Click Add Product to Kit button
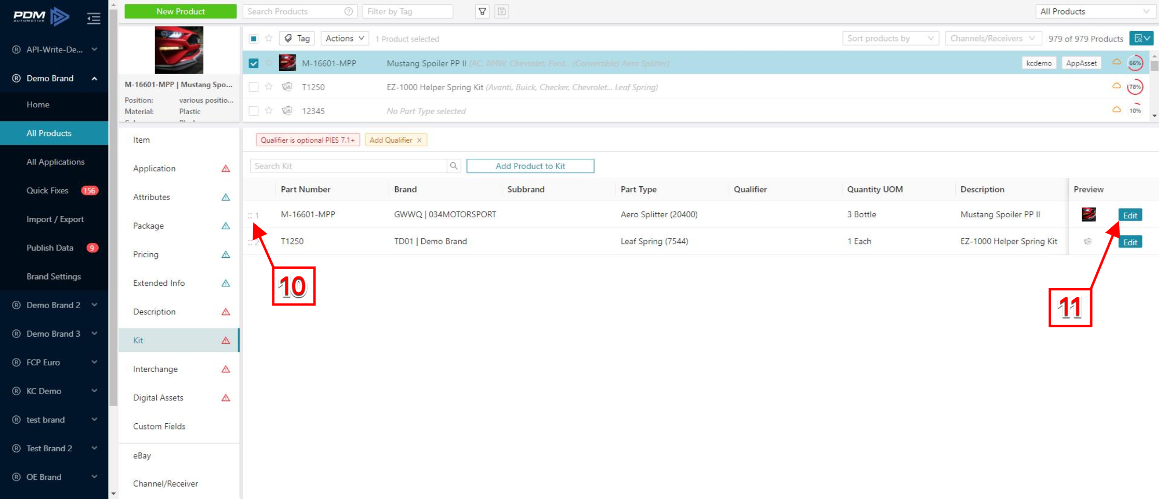This screenshot has height=499, width=1159. pyautogui.click(x=530, y=166)
